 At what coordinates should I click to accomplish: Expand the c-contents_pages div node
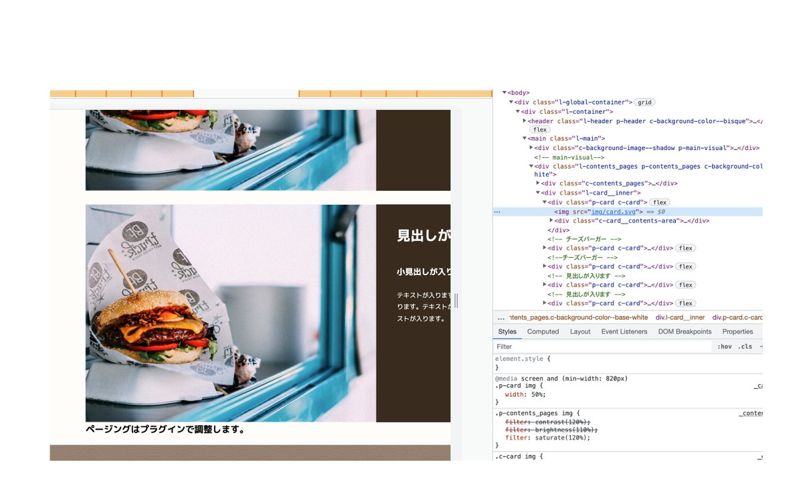tap(538, 183)
